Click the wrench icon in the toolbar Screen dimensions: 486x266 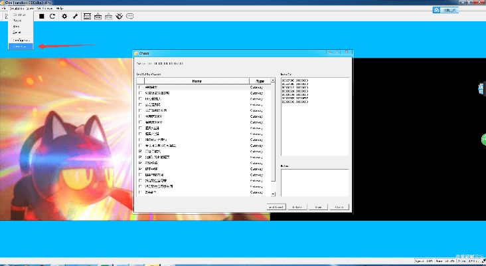[x=75, y=16]
